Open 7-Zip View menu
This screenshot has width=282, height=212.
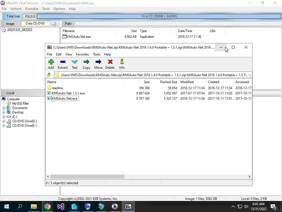pyautogui.click(x=69, y=54)
